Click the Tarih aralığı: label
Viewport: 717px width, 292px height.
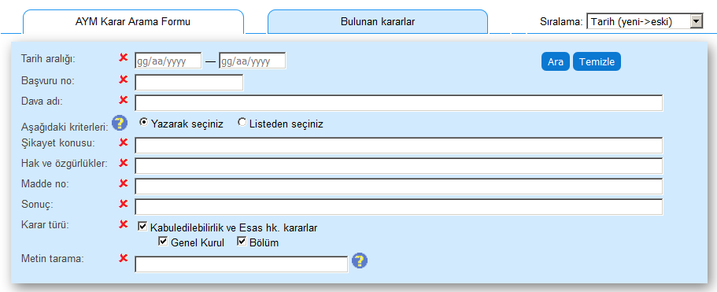tap(49, 59)
